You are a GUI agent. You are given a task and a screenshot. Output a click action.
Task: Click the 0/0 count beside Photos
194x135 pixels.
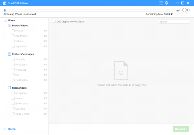45,31
